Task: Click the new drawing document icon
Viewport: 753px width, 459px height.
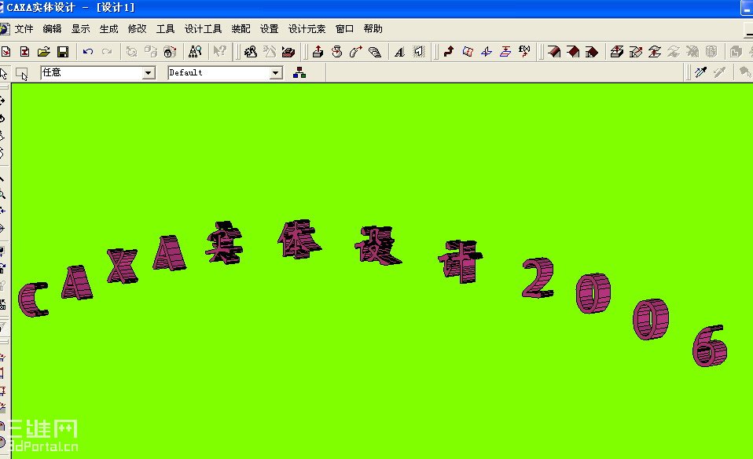Action: [24, 51]
